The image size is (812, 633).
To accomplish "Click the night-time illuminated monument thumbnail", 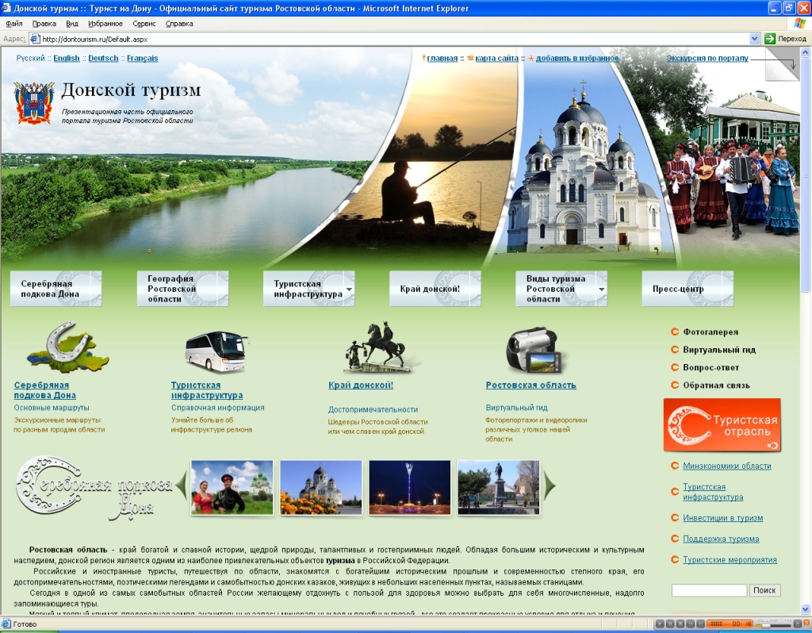I will point(410,487).
